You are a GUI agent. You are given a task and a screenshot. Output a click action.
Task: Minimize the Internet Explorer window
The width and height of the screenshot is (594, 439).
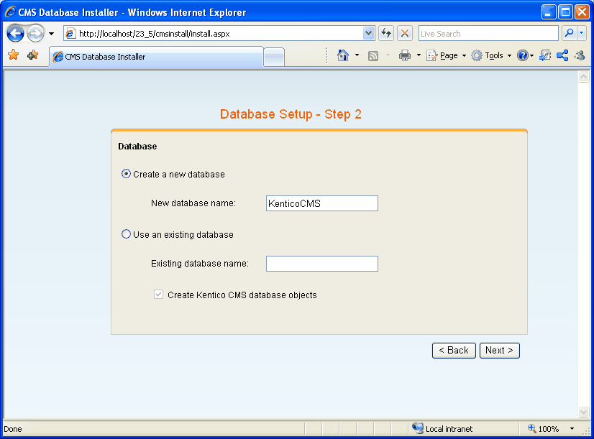[549, 12]
